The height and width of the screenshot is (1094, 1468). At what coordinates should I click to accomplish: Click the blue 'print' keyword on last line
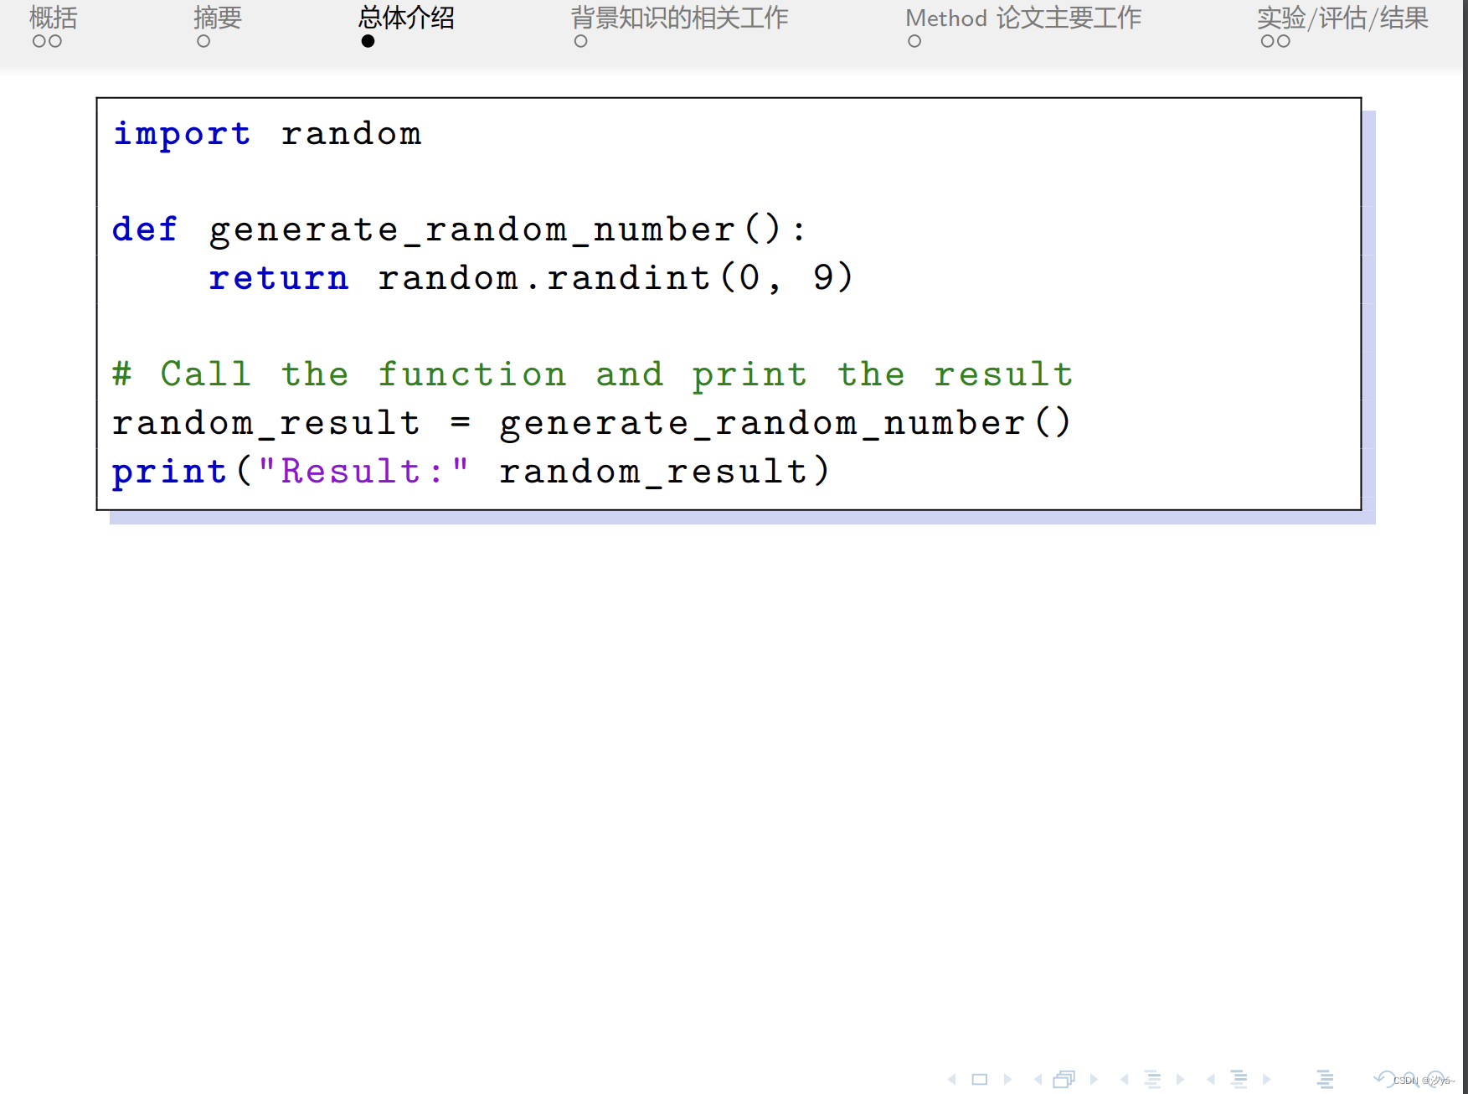click(169, 472)
